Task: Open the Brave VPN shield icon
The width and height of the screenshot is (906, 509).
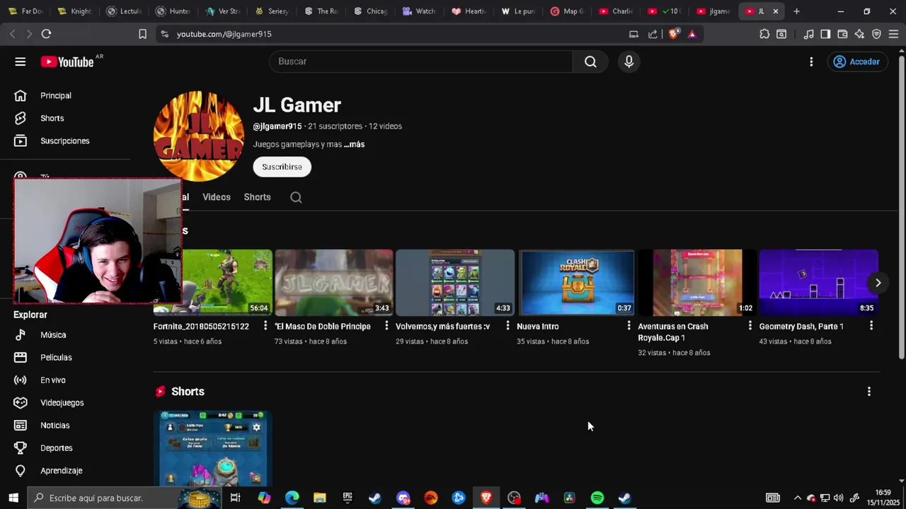Action: tap(876, 34)
